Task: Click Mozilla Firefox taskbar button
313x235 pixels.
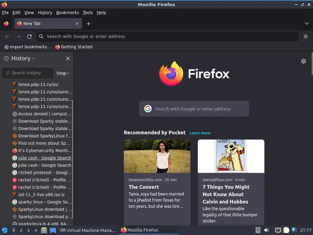Action: [149, 230]
